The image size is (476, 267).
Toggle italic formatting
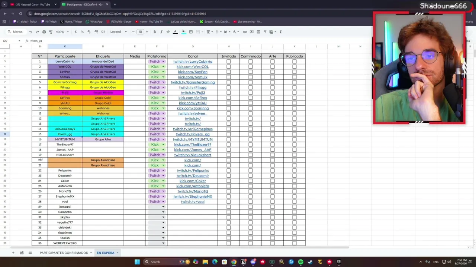pos(161,32)
